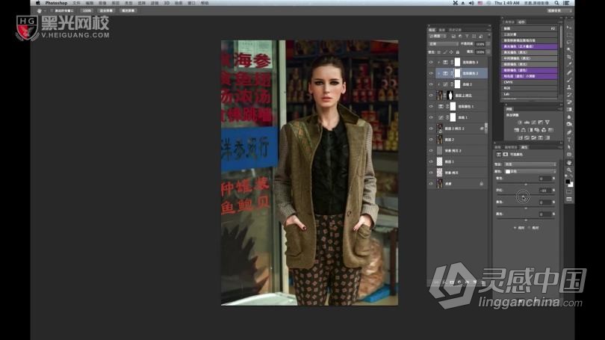Open the layer blend mode dropdown
605x340 pixels.
pyautogui.click(x=444, y=44)
